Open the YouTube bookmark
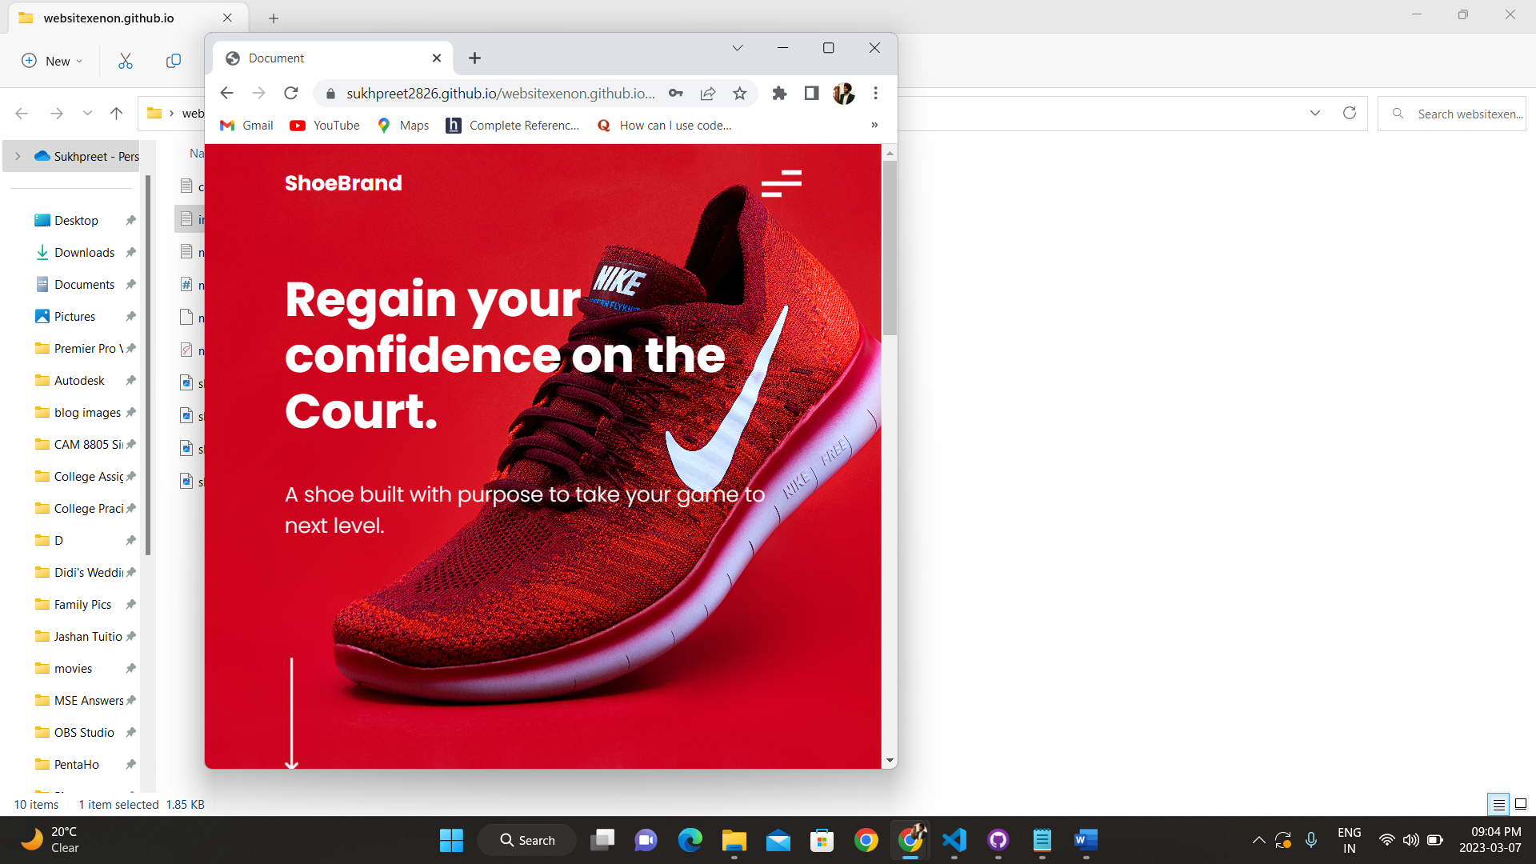The height and width of the screenshot is (864, 1536). [325, 126]
